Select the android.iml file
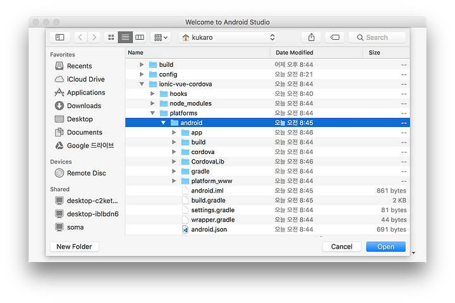The width and height of the screenshot is (455, 303). click(267, 191)
